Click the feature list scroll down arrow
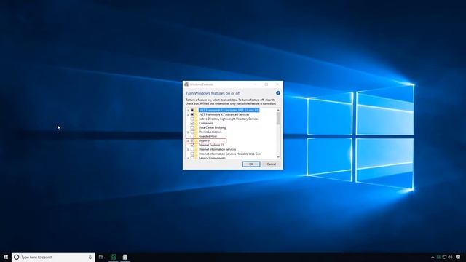This screenshot has height=262, width=466. click(278, 157)
